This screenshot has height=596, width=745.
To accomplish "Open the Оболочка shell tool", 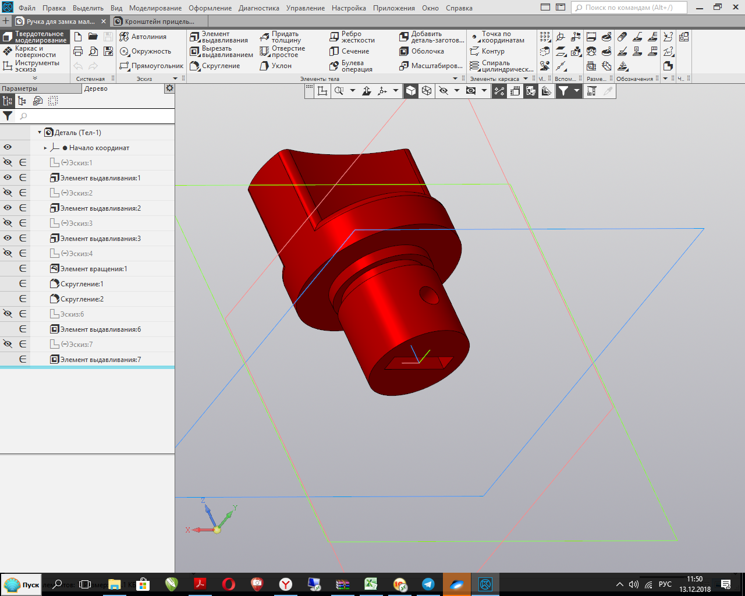I will pyautogui.click(x=422, y=51).
